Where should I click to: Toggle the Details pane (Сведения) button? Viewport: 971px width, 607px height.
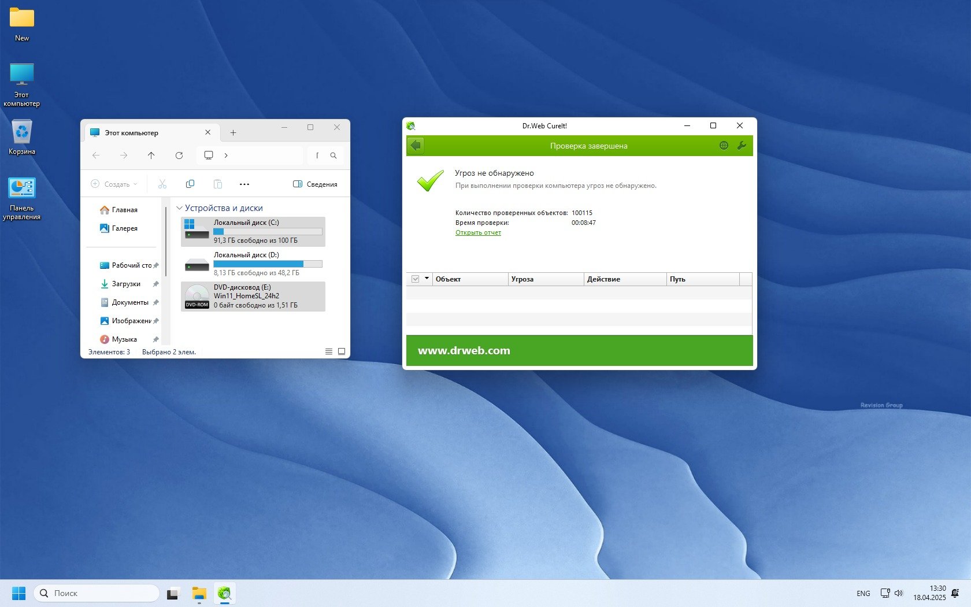315,184
